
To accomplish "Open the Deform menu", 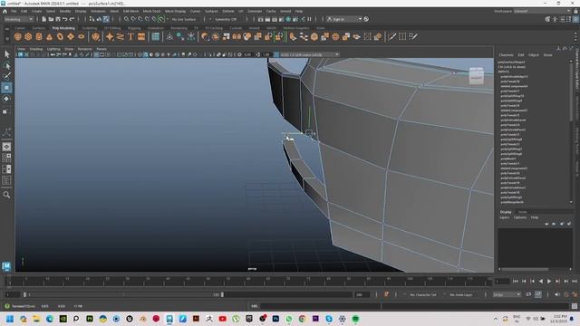I will pos(228,11).
